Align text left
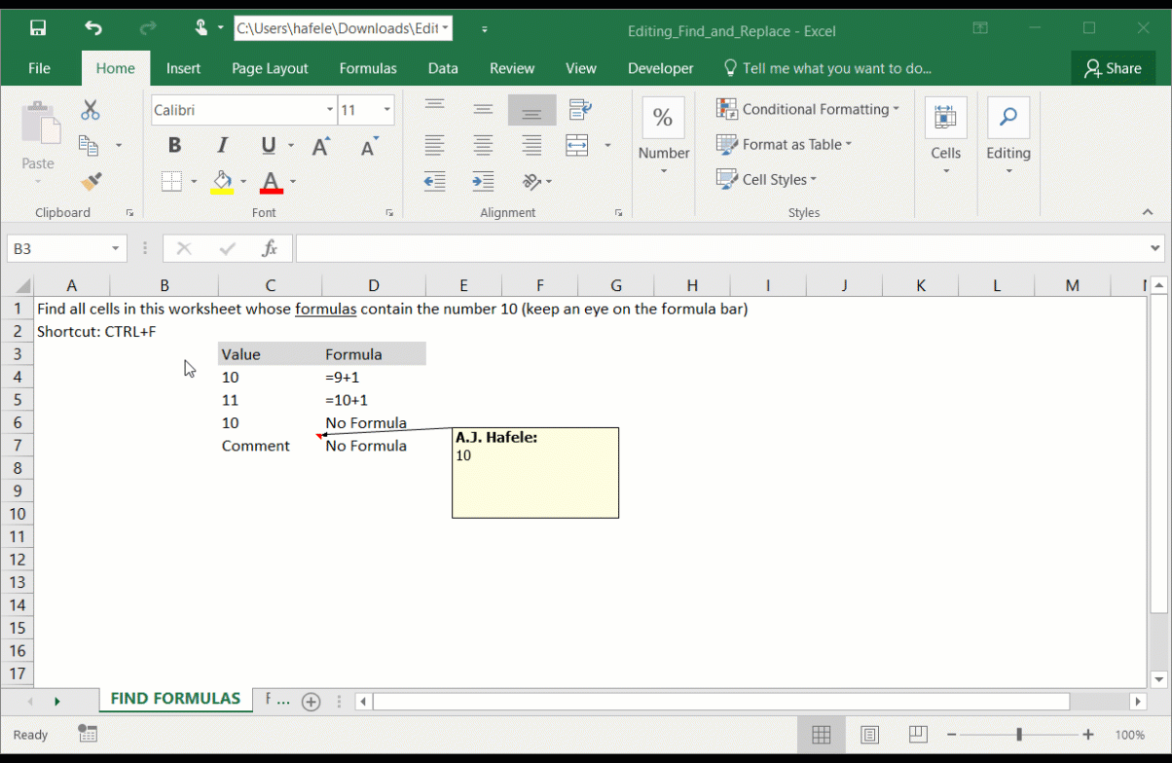The image size is (1172, 763). pyautogui.click(x=434, y=146)
